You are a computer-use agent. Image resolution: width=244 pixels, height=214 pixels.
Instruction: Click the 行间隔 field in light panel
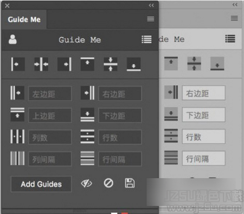click(203, 158)
